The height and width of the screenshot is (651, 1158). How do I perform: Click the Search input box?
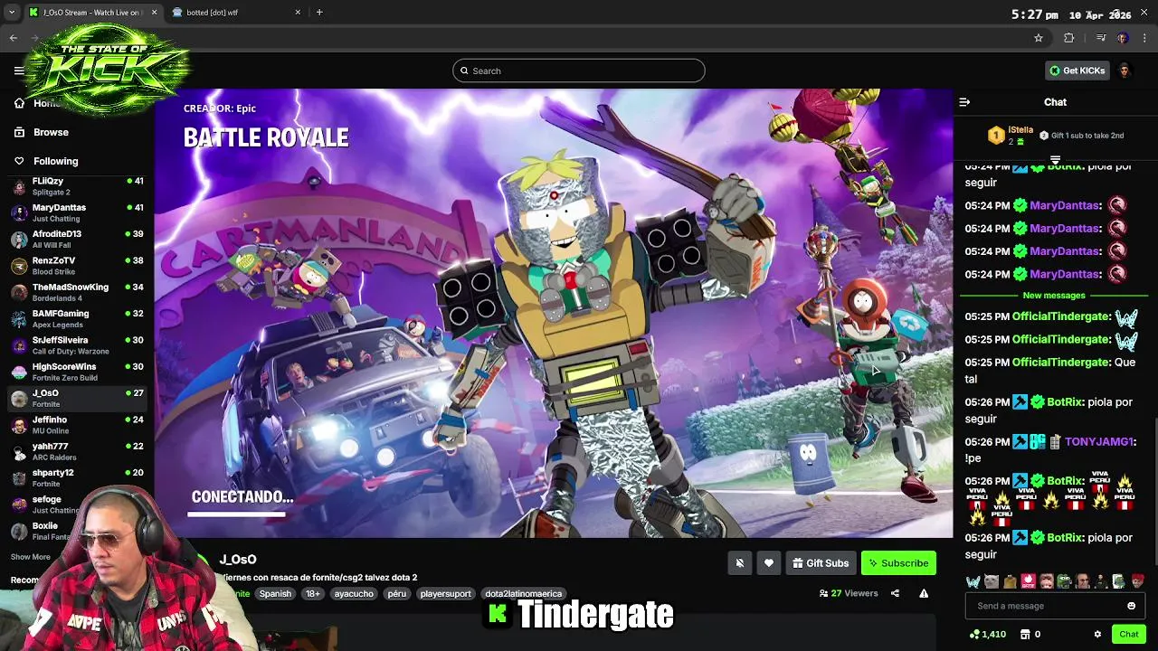tap(579, 71)
